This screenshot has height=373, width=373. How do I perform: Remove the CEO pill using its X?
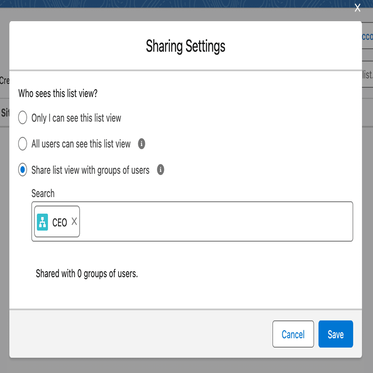point(74,221)
